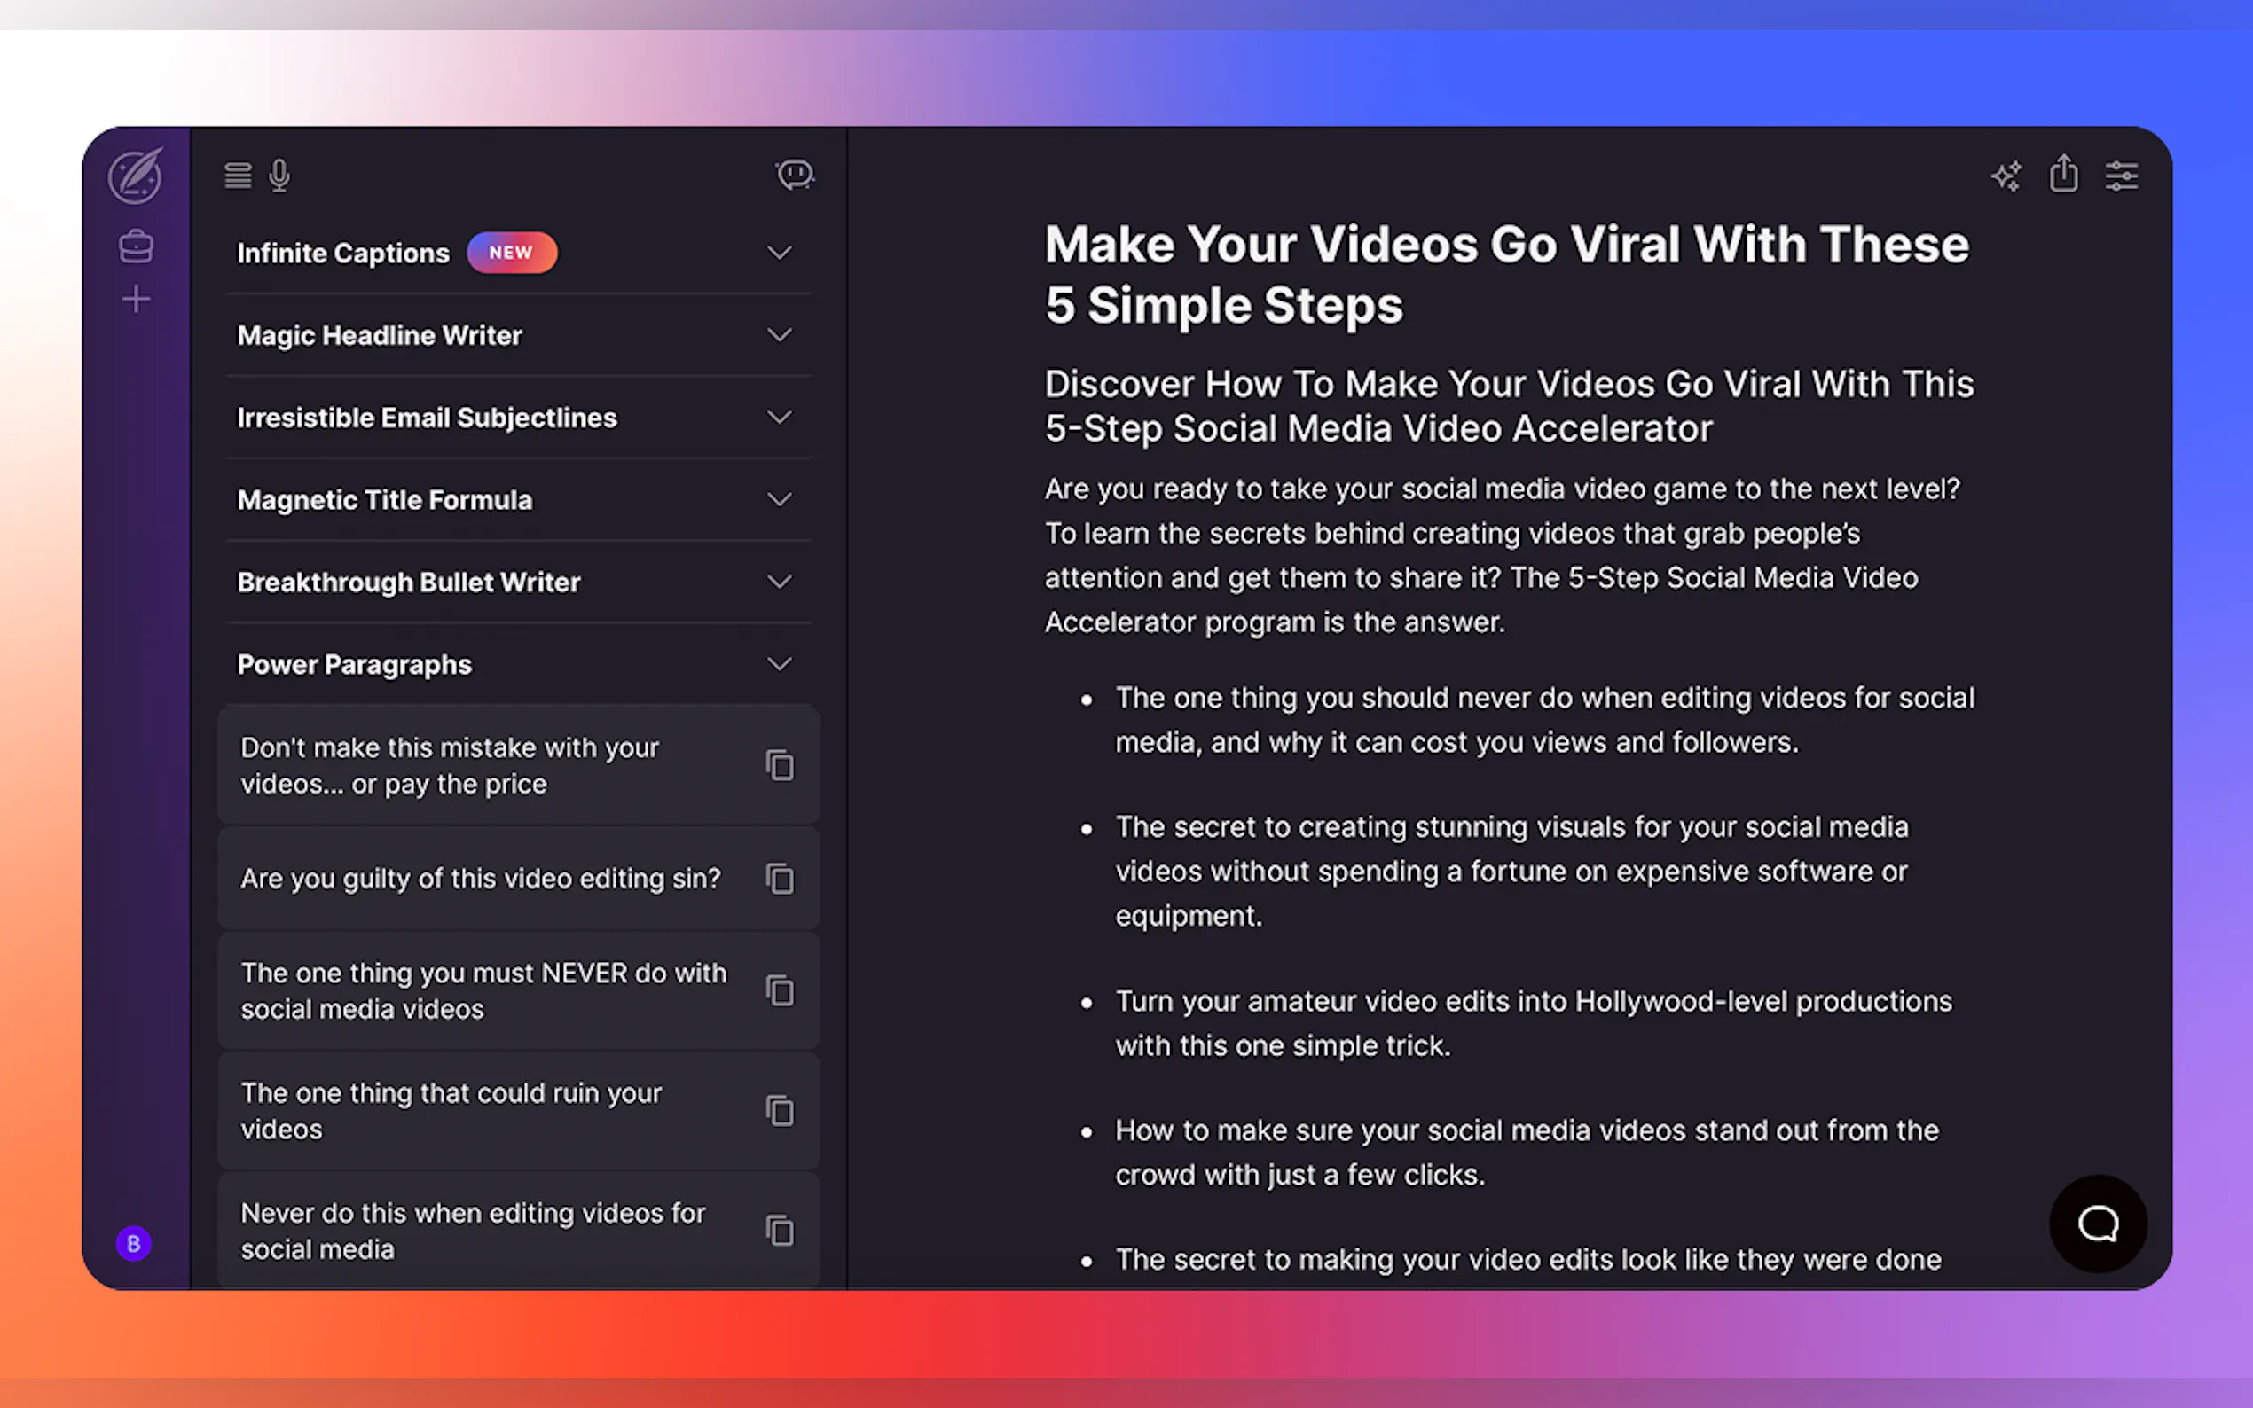
Task: Click the 'Make Your Videos Go Viral' title
Action: click(x=1506, y=275)
